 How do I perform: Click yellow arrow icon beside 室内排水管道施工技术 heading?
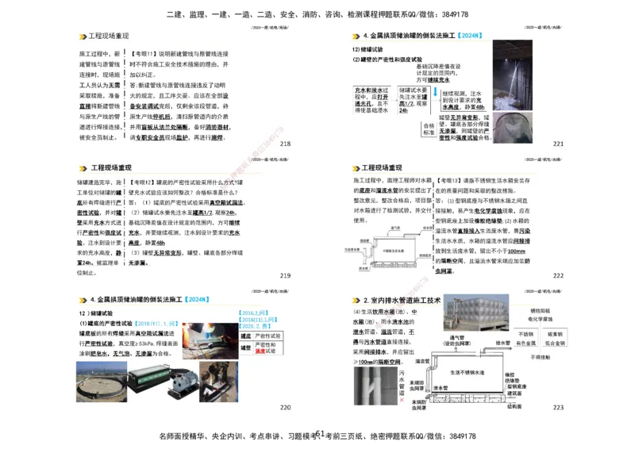pos(356,301)
